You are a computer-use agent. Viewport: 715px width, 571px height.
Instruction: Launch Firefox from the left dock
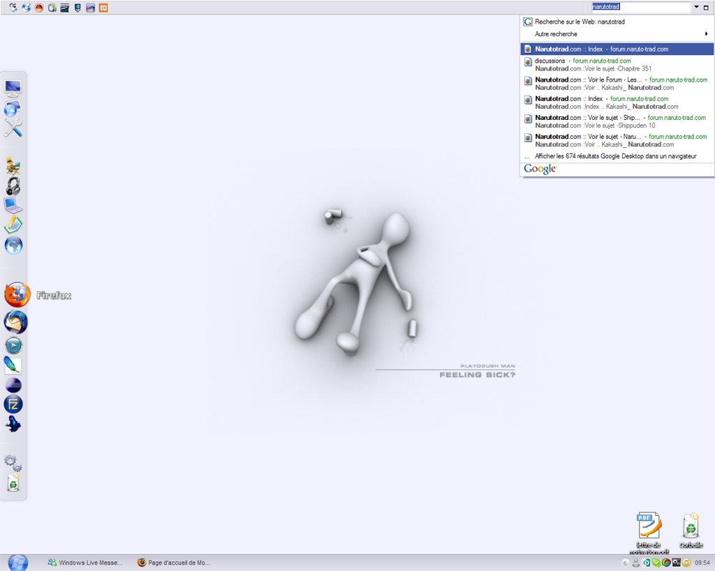pyautogui.click(x=17, y=295)
